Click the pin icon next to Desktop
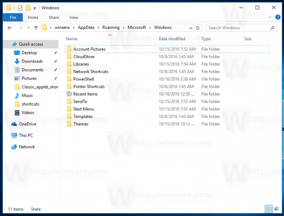 tap(55, 53)
